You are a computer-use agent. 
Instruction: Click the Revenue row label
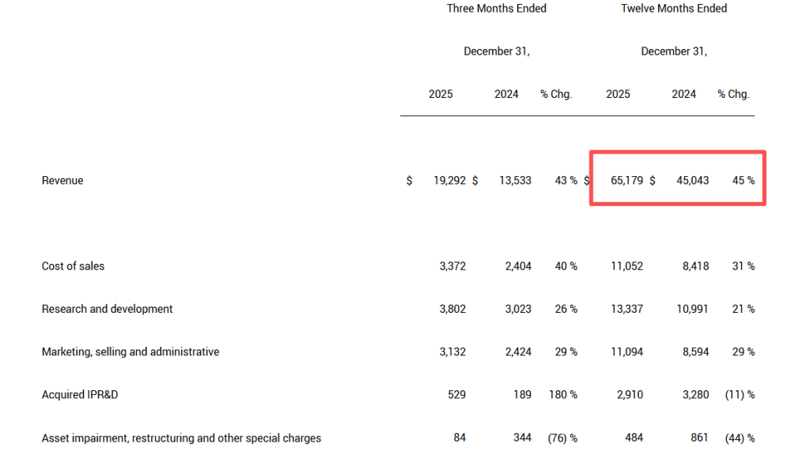(62, 181)
